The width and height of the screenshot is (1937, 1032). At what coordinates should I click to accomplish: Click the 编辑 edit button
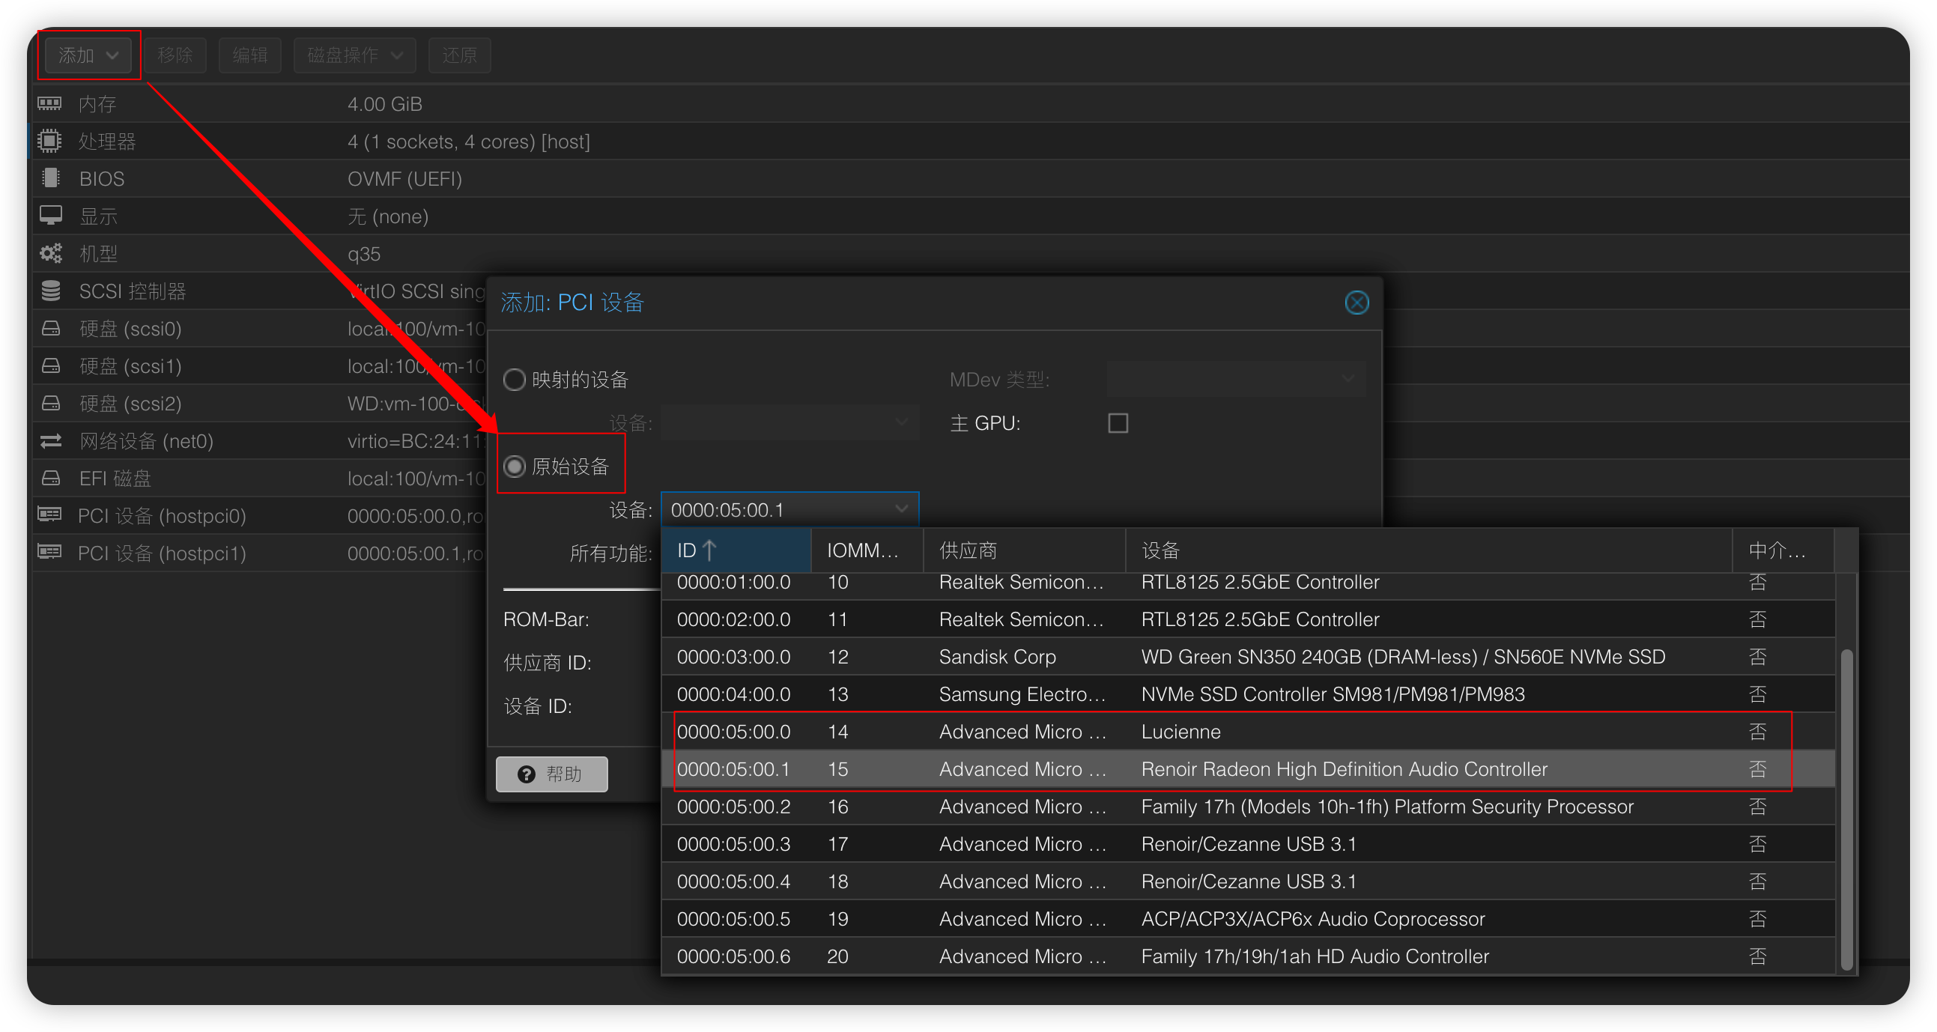tap(249, 55)
